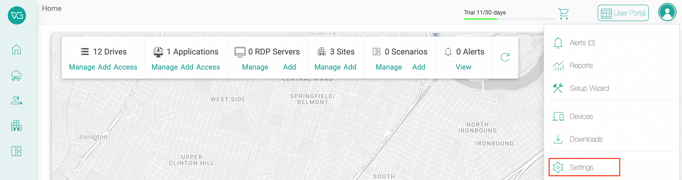Click Access under 12 Drives
The image size is (682, 180).
pyautogui.click(x=125, y=67)
